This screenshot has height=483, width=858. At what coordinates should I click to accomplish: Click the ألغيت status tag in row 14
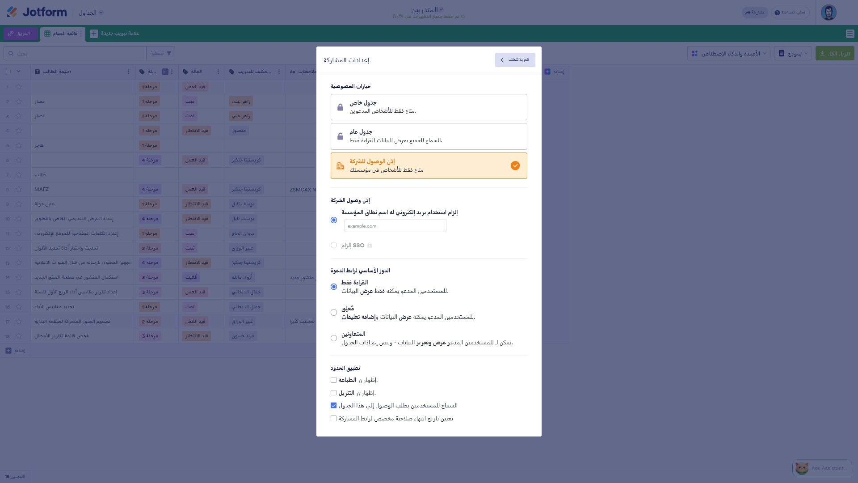tap(191, 277)
